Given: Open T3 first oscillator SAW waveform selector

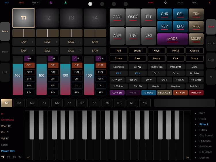Looking at the screenshot, I should click(x=71, y=42).
